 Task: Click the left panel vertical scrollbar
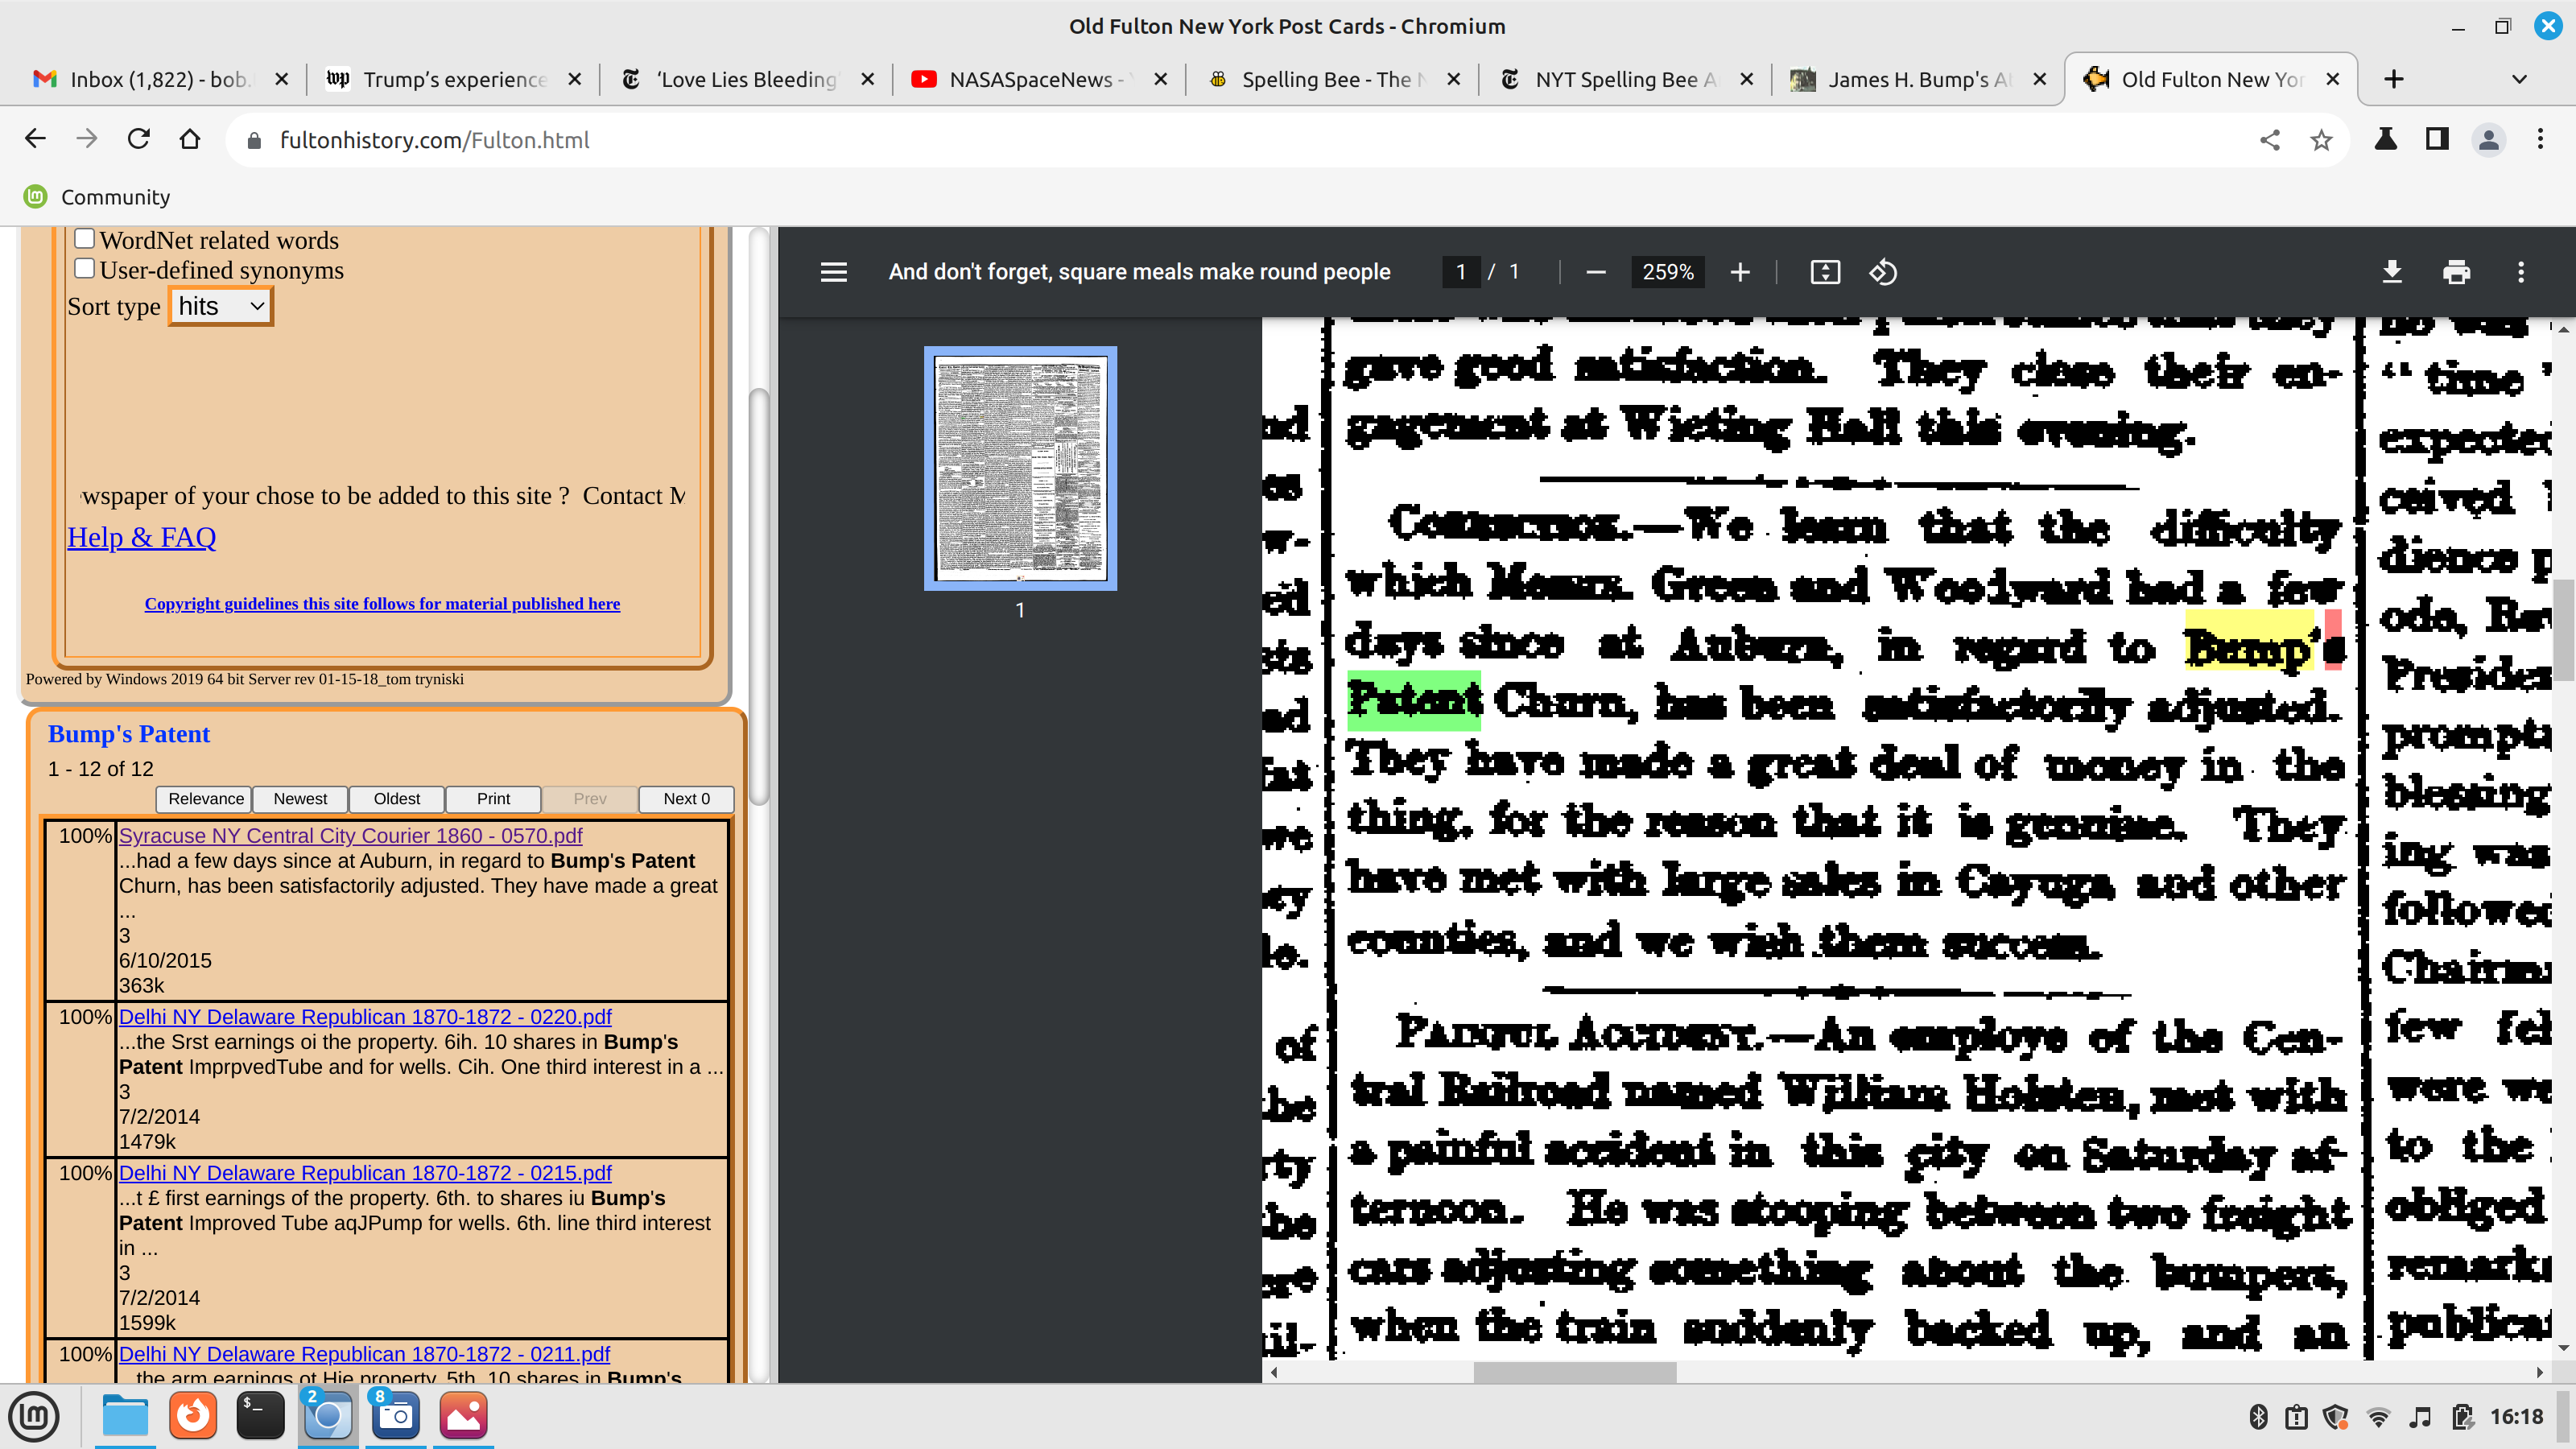coord(759,596)
